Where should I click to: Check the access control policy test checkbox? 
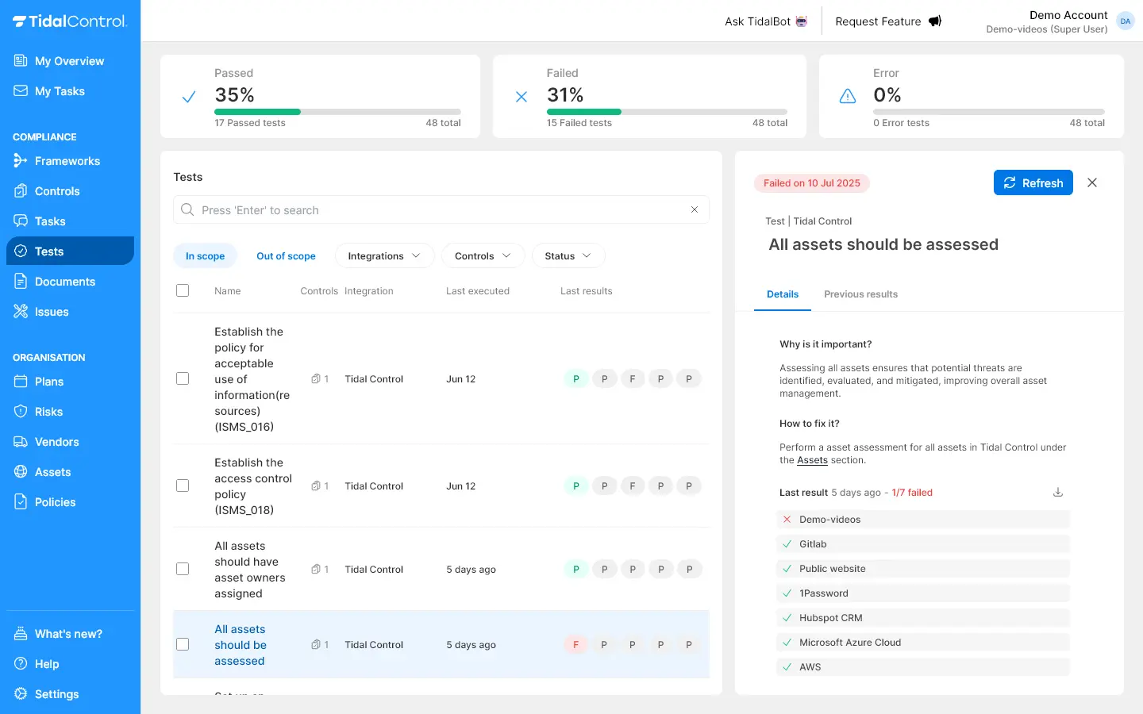pos(183,486)
